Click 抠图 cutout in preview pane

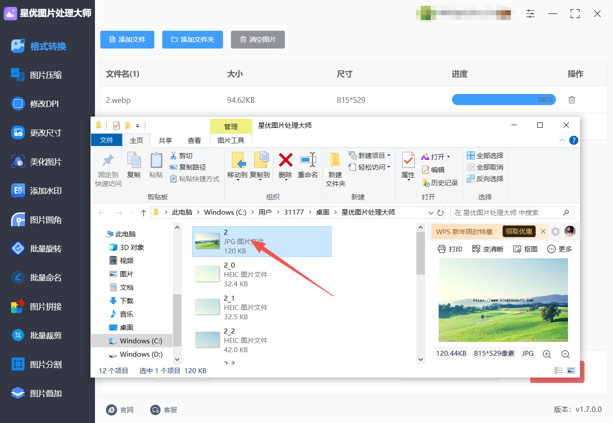525,249
